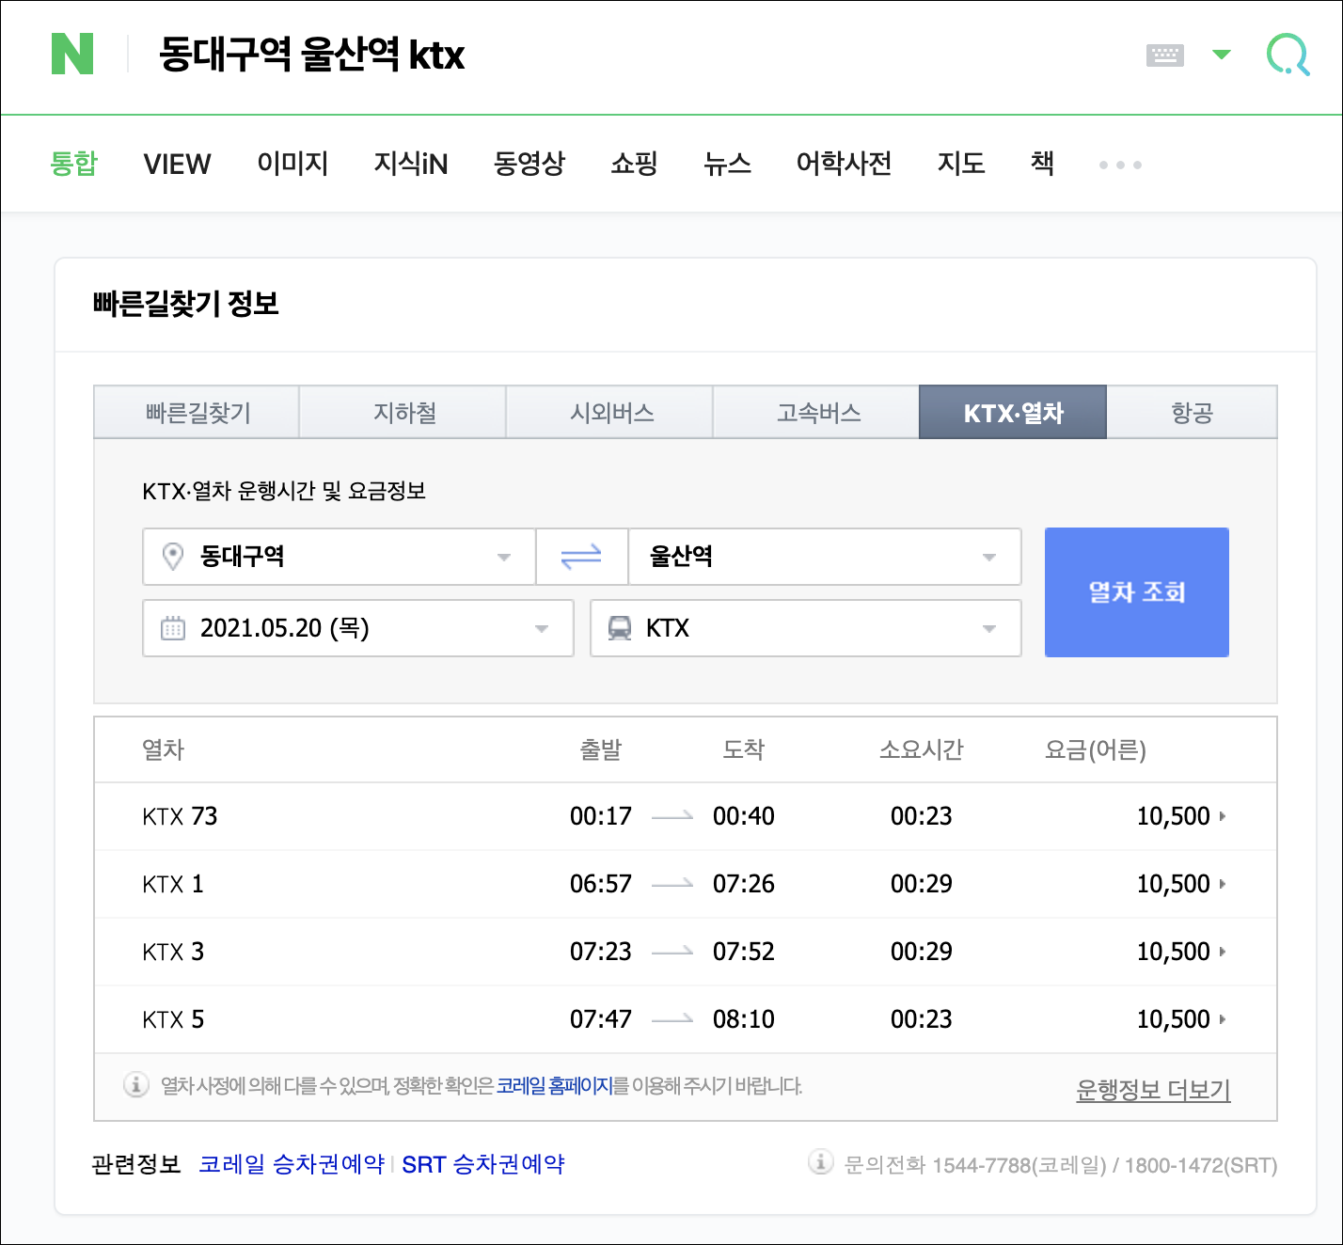Screen dimensions: 1343x1245
Task: Click the 요금(어른) column header
Action: (1096, 749)
